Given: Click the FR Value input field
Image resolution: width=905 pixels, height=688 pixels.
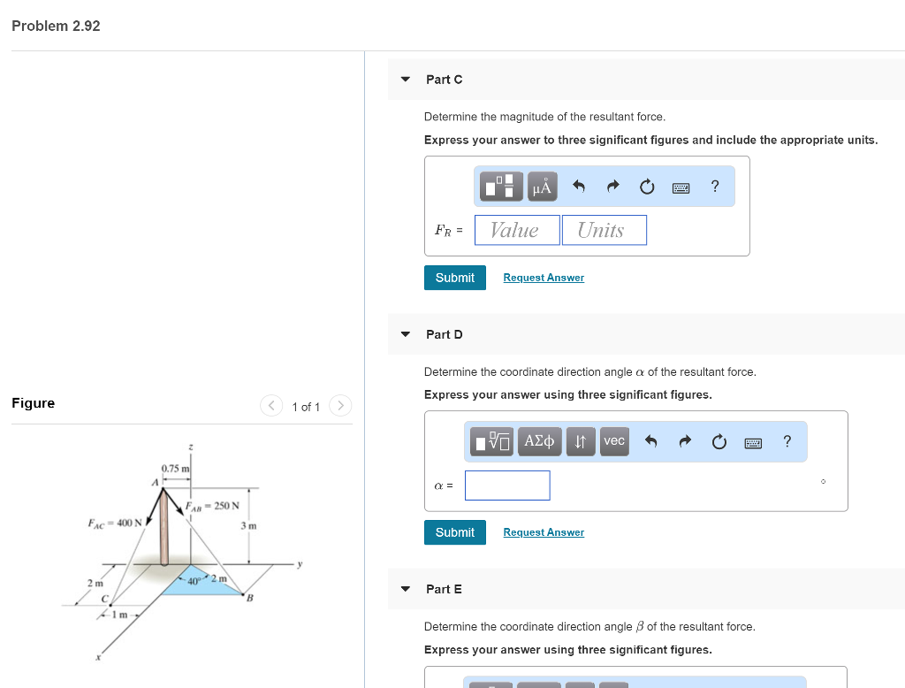Looking at the screenshot, I should coord(517,230).
